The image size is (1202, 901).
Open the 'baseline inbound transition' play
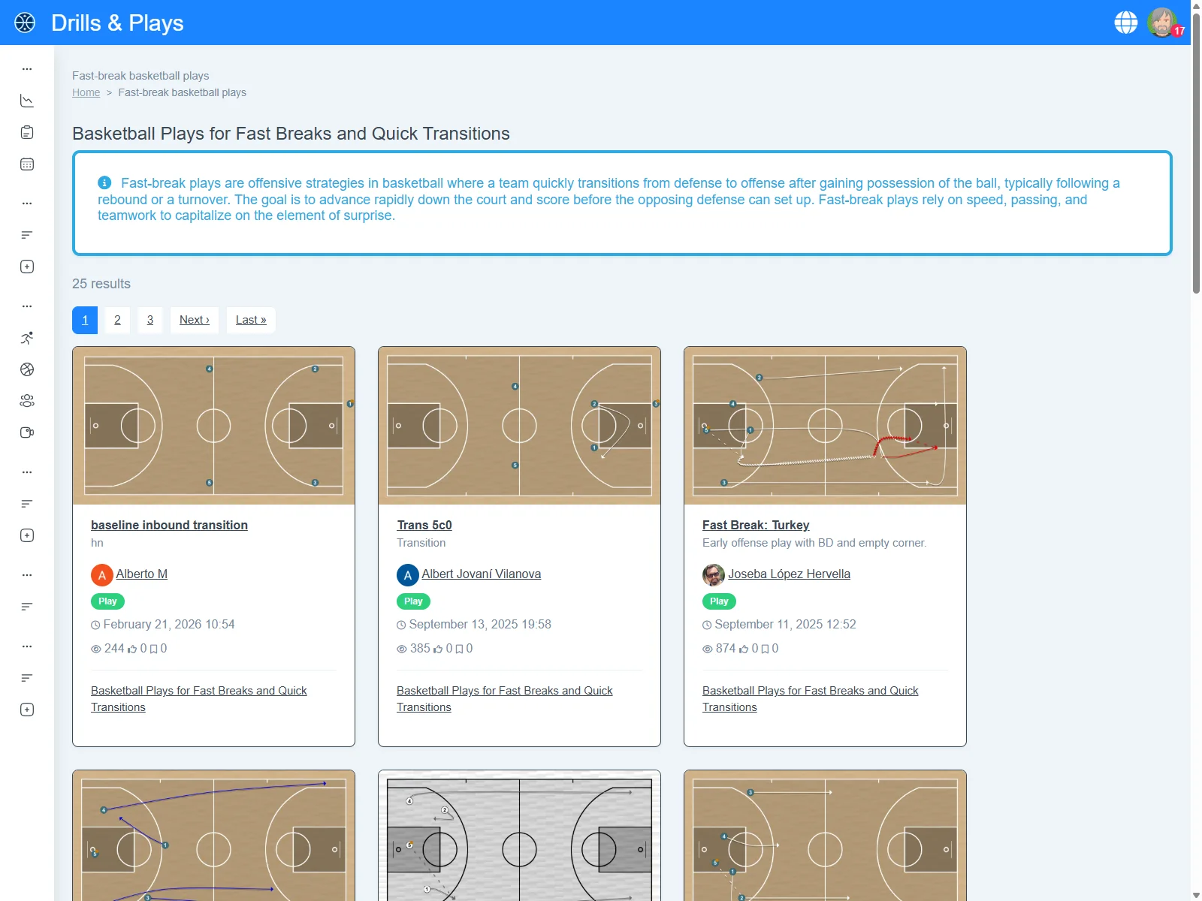[169, 525]
